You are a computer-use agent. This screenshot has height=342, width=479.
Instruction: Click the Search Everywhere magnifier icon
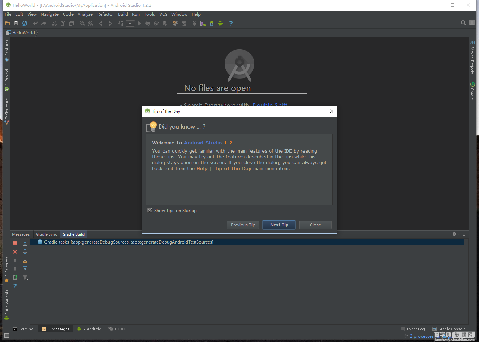(x=463, y=23)
